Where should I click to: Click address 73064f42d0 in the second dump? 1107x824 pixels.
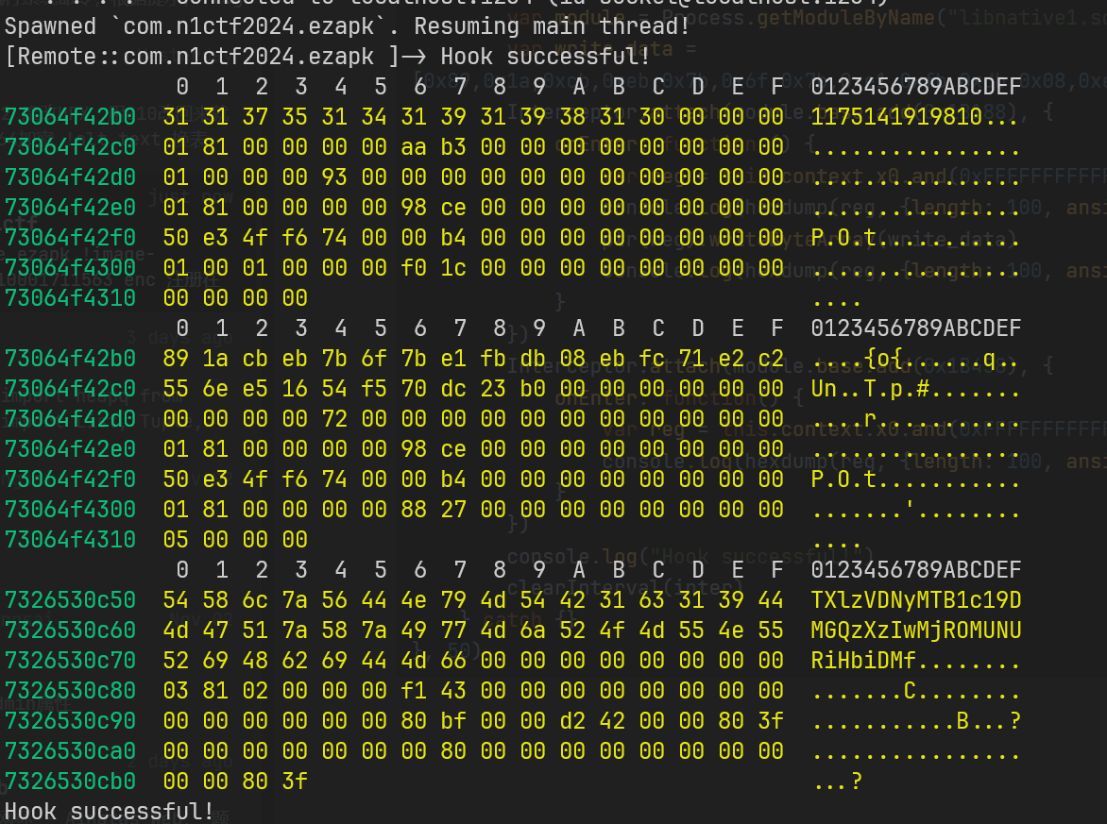tap(70, 419)
